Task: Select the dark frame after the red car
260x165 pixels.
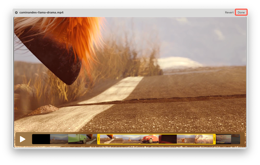Action: pyautogui.click(x=168, y=139)
